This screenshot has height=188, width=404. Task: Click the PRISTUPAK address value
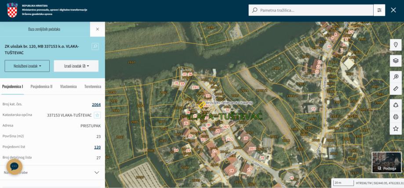(91, 126)
